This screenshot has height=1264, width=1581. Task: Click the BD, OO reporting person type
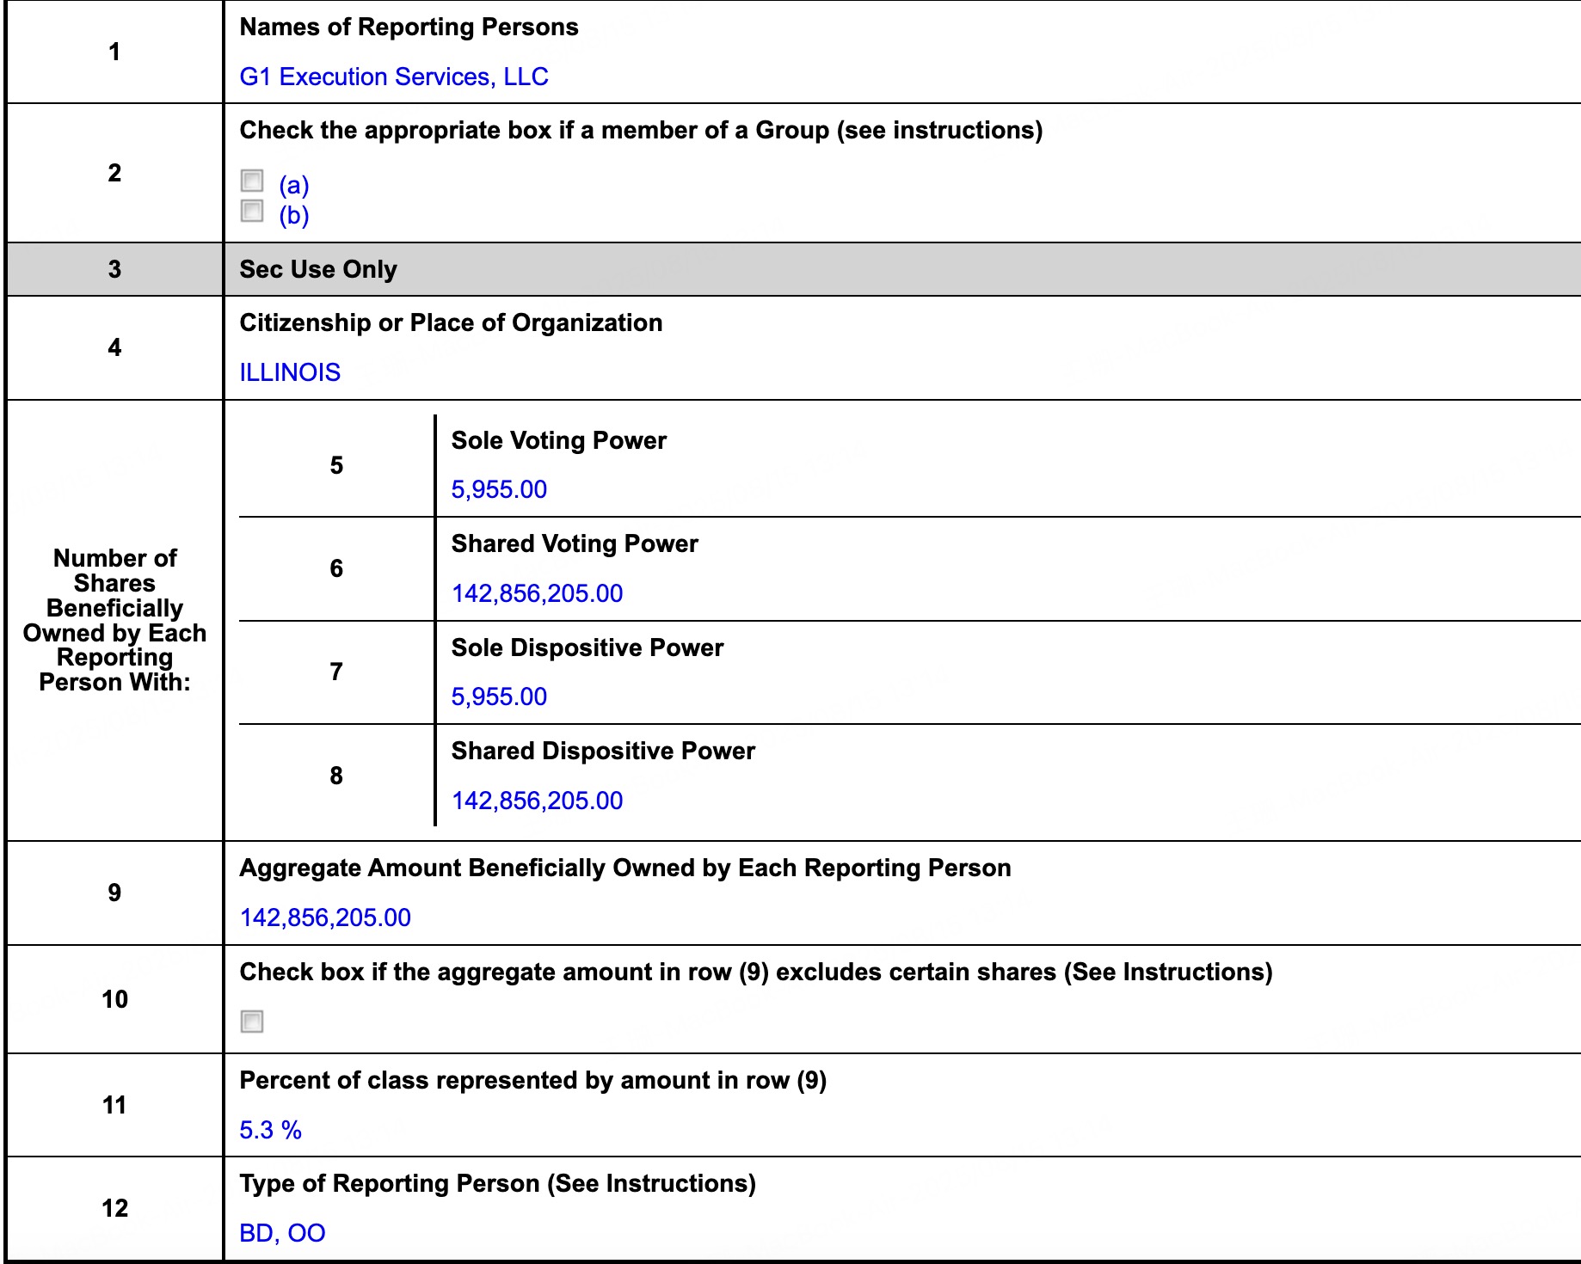pyautogui.click(x=282, y=1233)
